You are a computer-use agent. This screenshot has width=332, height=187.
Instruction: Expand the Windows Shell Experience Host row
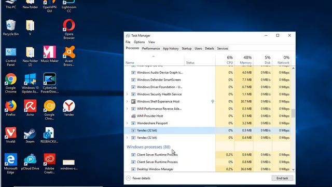tap(127, 101)
